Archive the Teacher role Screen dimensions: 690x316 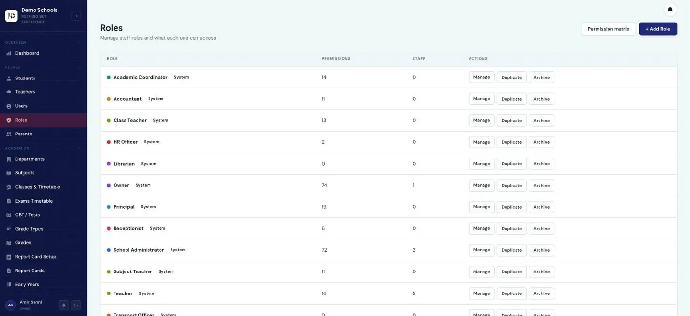tap(541, 293)
